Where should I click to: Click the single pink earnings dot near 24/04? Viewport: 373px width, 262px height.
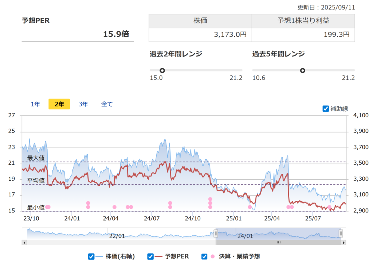coord(114,207)
